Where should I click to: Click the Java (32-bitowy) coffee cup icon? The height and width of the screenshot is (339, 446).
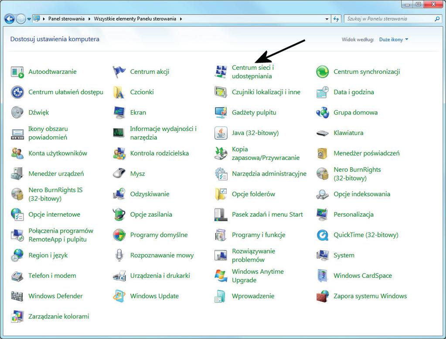pyautogui.click(x=221, y=133)
